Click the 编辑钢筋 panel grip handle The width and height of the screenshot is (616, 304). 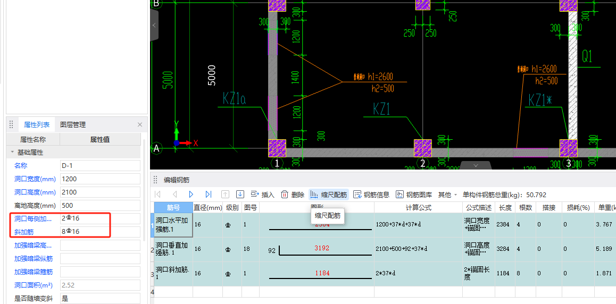click(x=155, y=180)
